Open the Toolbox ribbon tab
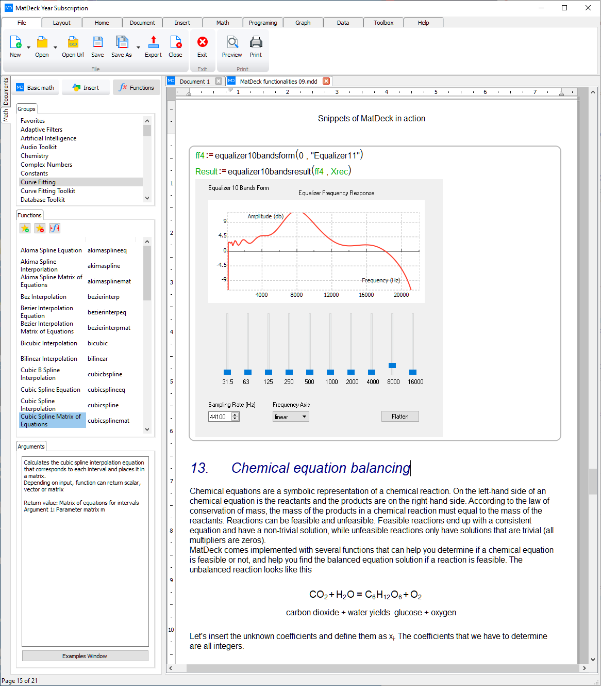Viewport: 601px width, 686px height. coord(383,23)
